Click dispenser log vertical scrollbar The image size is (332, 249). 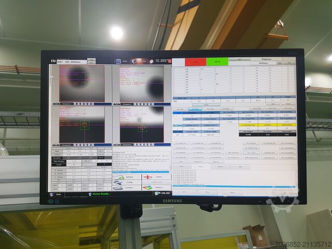pyautogui.click(x=296, y=179)
